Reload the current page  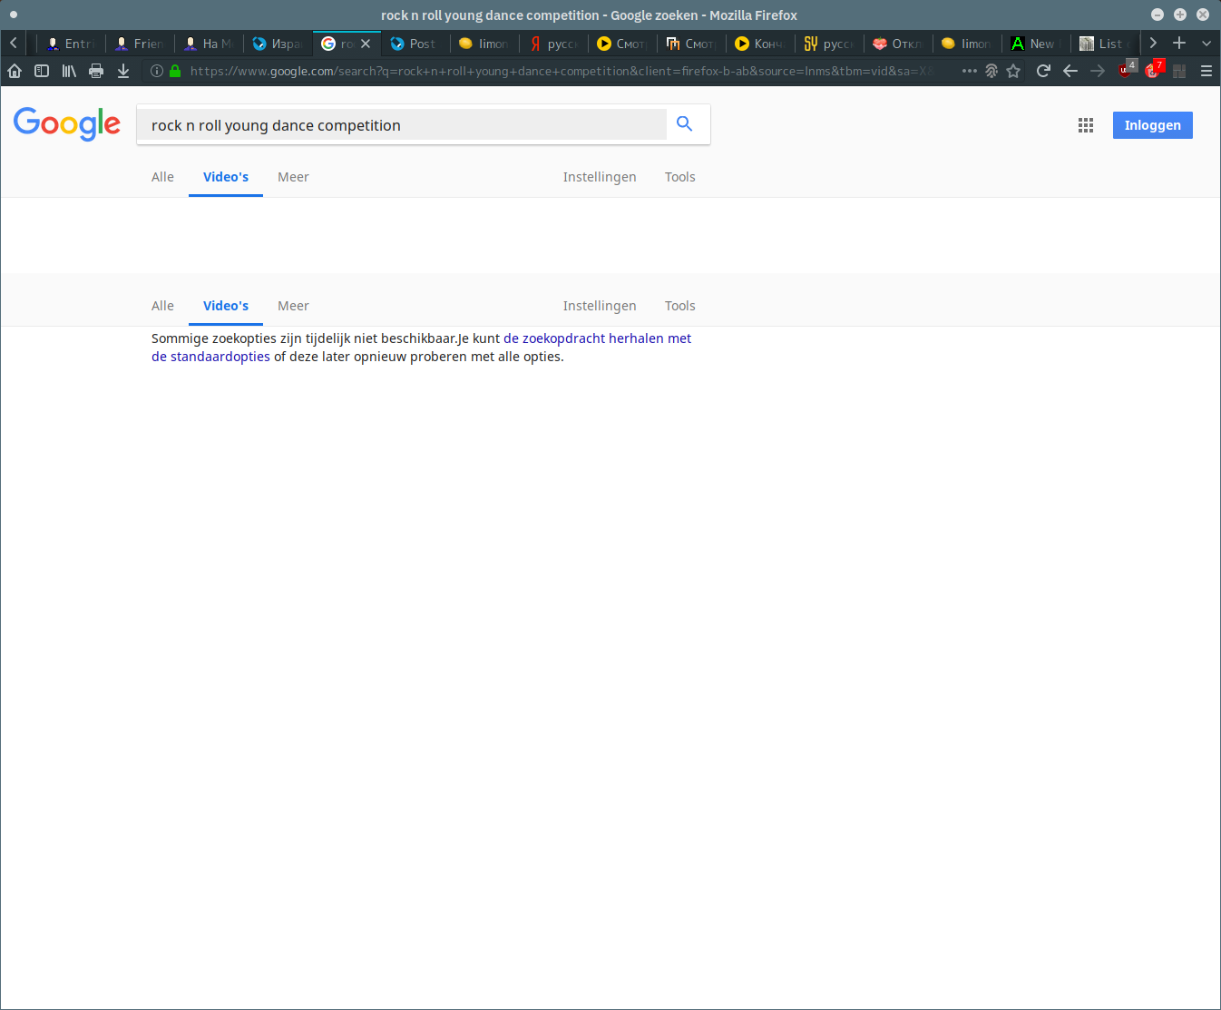(x=1043, y=71)
